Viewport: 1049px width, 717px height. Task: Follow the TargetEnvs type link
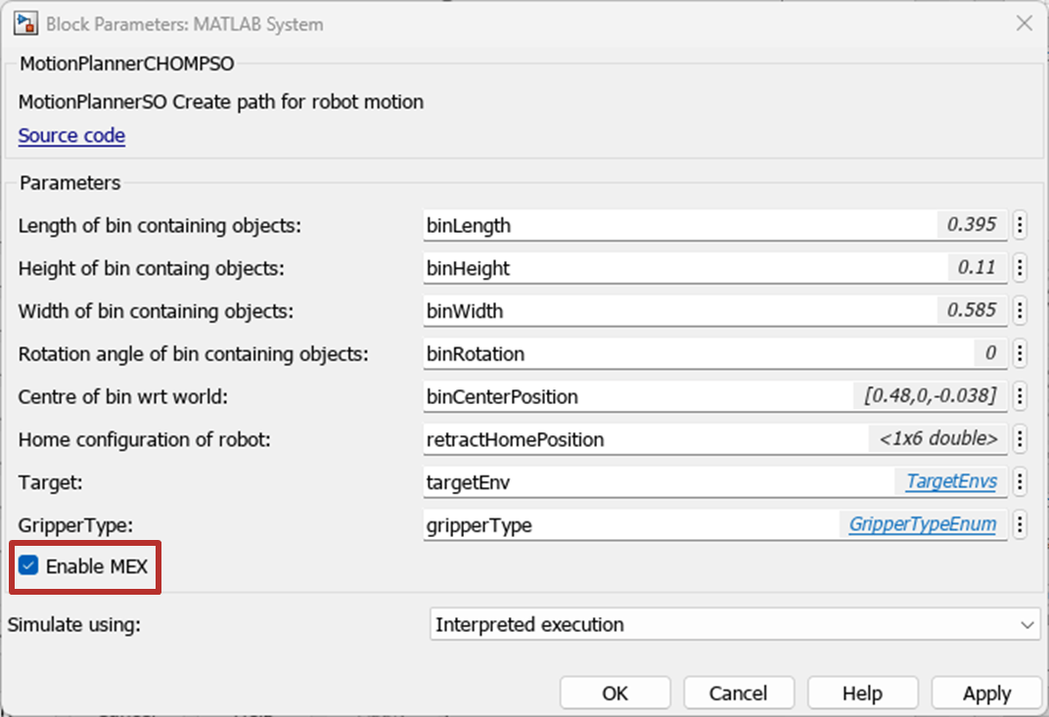click(x=951, y=481)
